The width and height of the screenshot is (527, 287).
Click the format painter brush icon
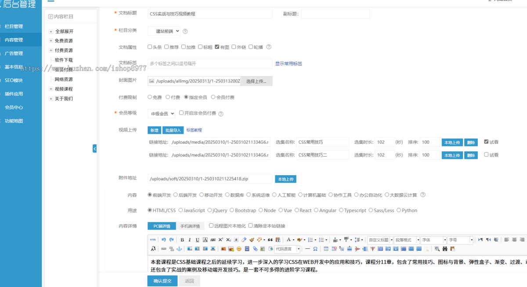pos(252,240)
